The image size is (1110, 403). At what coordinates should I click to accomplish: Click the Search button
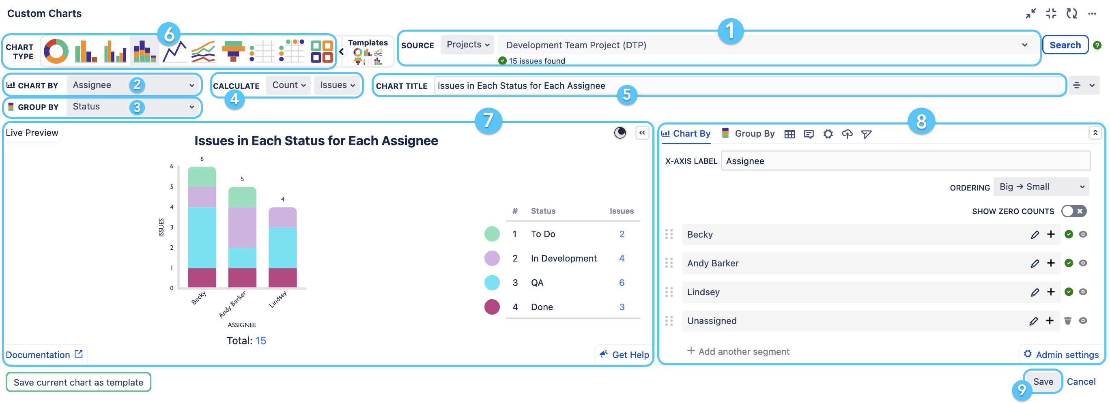1065,45
